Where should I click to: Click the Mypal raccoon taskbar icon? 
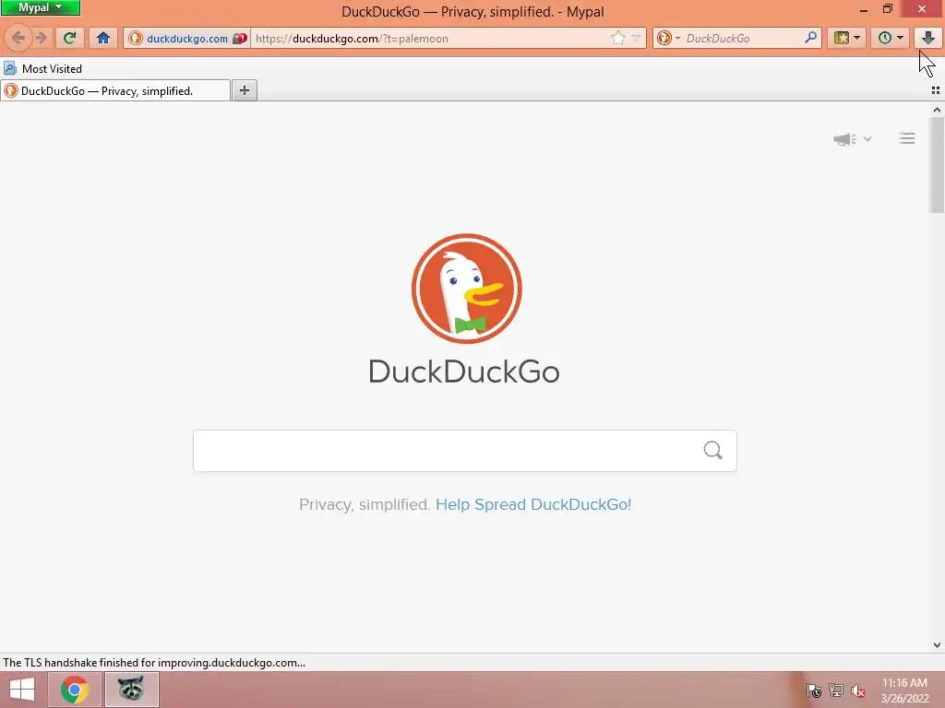pyautogui.click(x=131, y=690)
